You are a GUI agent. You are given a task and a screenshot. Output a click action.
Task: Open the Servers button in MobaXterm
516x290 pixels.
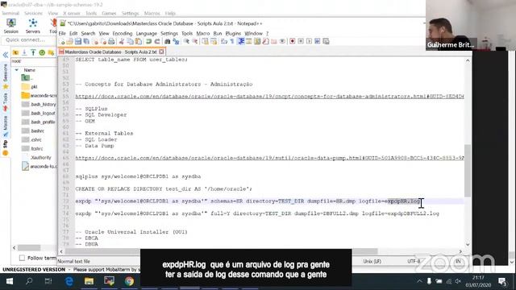[32, 26]
